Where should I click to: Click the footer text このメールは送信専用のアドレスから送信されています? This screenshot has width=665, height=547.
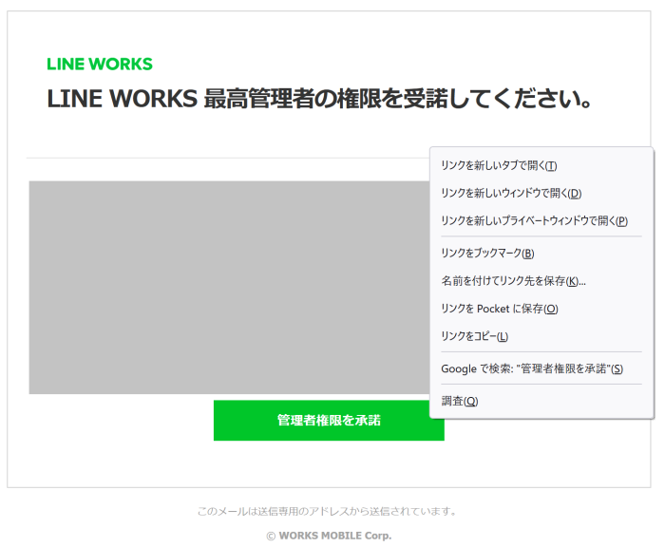click(x=328, y=511)
